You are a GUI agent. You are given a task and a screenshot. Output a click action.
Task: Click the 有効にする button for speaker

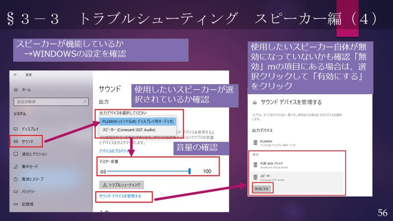pos(263,189)
